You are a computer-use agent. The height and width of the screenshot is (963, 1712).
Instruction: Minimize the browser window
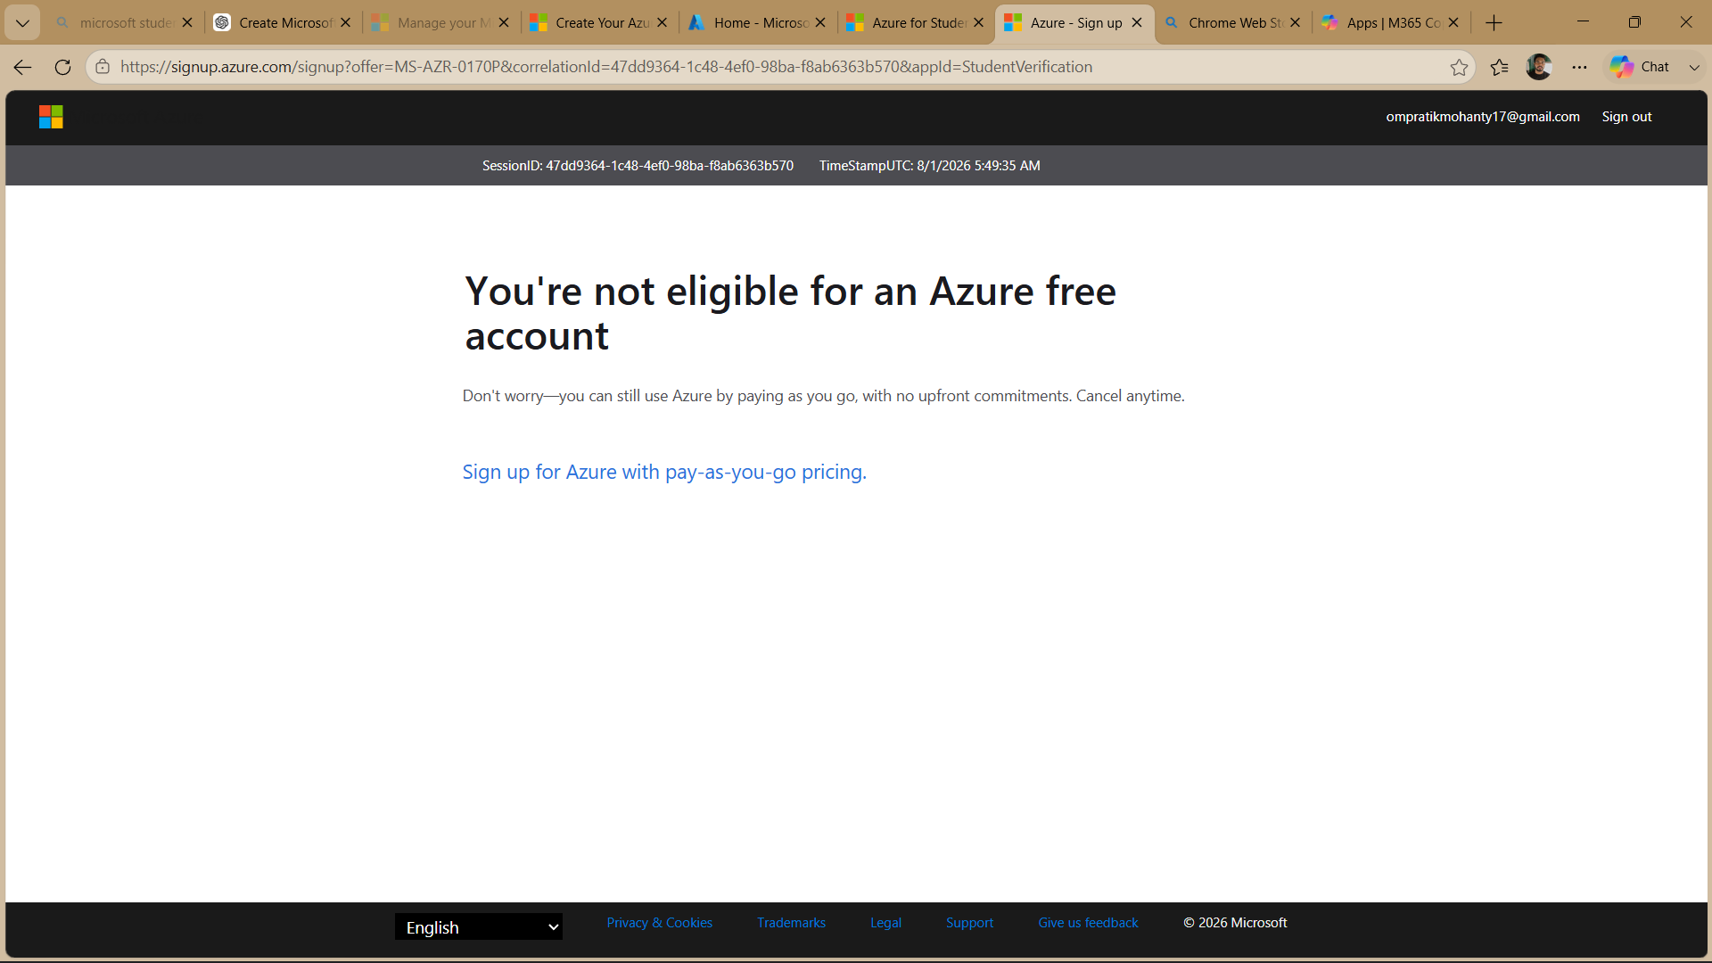click(1583, 22)
